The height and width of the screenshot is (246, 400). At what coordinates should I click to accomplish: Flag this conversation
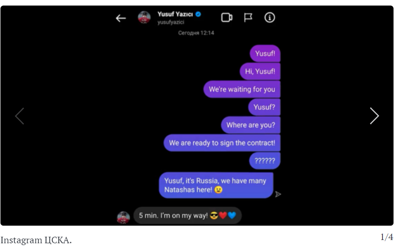click(x=248, y=18)
